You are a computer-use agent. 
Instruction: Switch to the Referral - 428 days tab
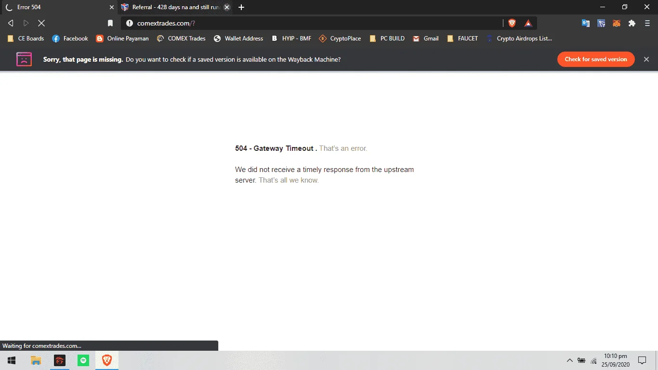coord(175,7)
